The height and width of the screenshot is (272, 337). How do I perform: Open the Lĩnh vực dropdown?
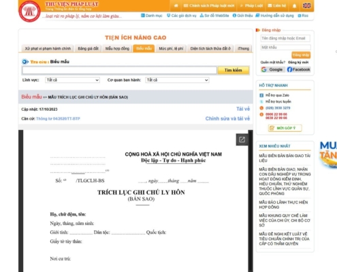(x=72, y=80)
